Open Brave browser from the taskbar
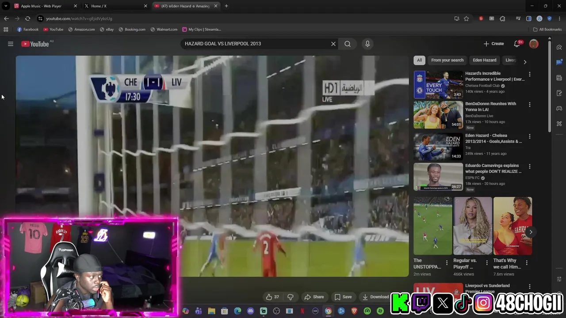The image size is (566, 318). pyautogui.click(x=354, y=311)
